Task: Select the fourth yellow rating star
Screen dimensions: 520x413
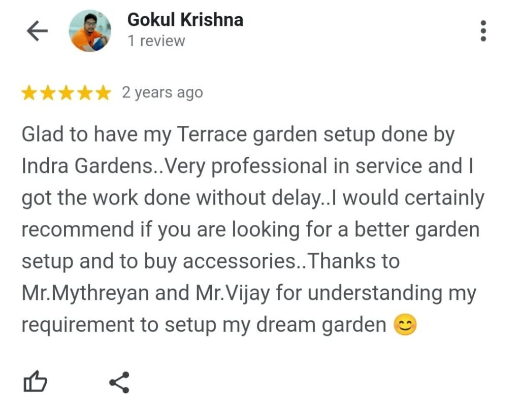Action: tap(85, 93)
